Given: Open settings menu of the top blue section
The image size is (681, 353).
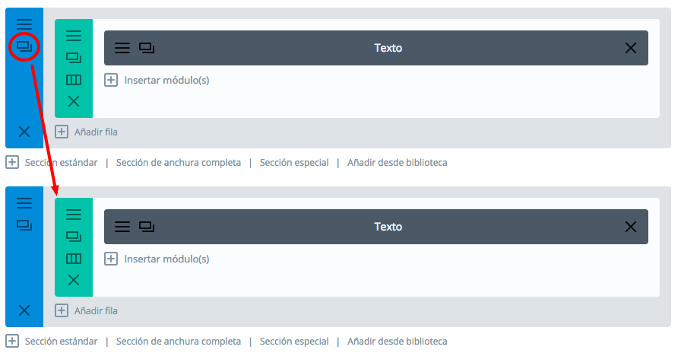Looking at the screenshot, I should point(24,24).
